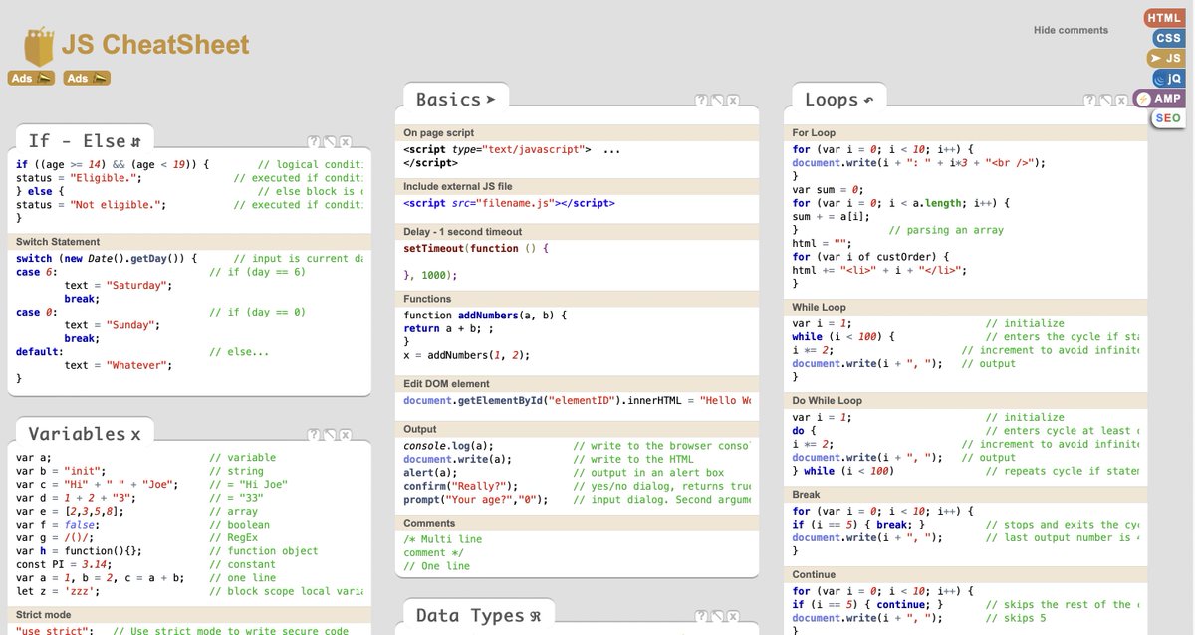Screen dimensions: 1195x635
Task: Open help for the Basics panel
Action: click(701, 101)
